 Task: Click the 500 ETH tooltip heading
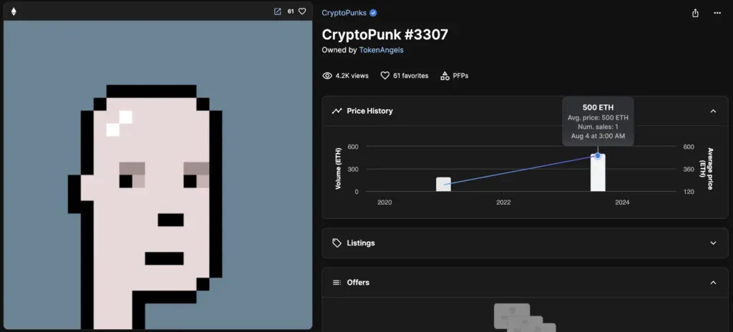pos(598,107)
